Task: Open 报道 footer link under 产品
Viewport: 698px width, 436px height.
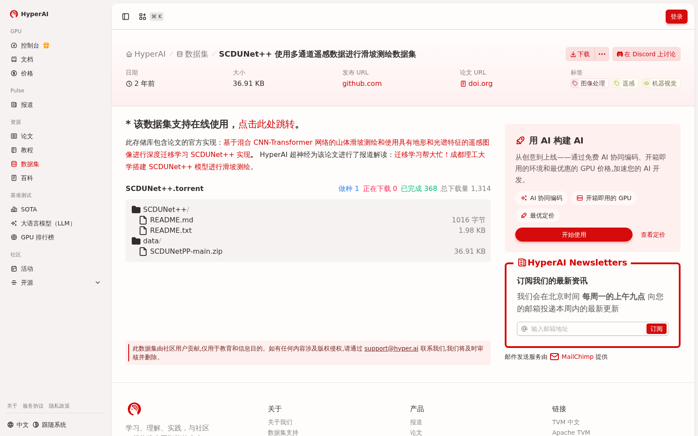Action: (x=416, y=422)
